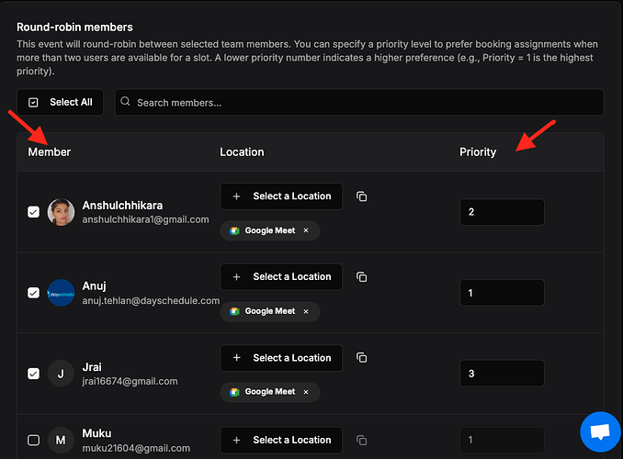Click email anshulchhikara1@gmail.com
This screenshot has width=623, height=459.
pos(145,219)
